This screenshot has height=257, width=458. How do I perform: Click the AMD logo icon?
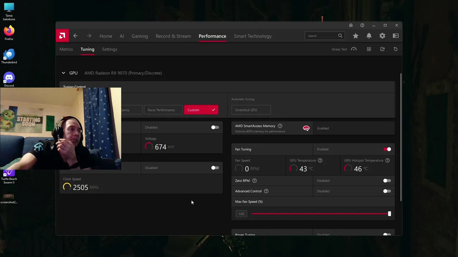(x=62, y=36)
